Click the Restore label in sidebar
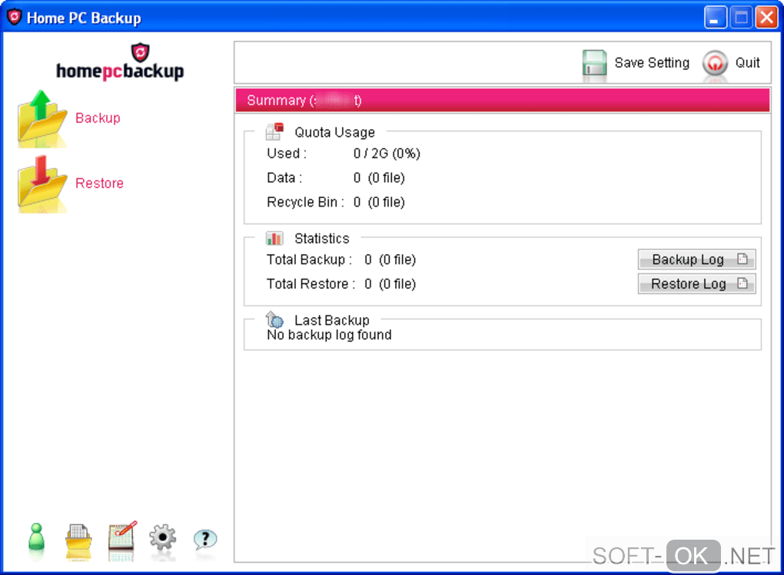784x575 pixels. pos(99,183)
